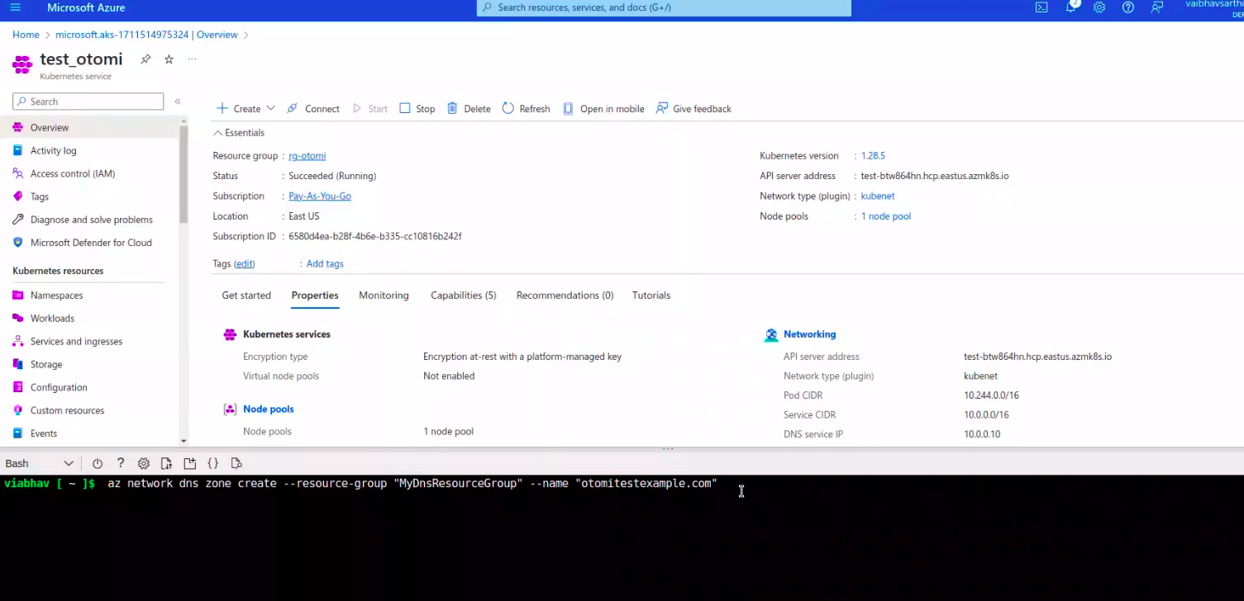Open the Capabilities (5) tab
The image size is (1244, 601).
pyautogui.click(x=463, y=296)
